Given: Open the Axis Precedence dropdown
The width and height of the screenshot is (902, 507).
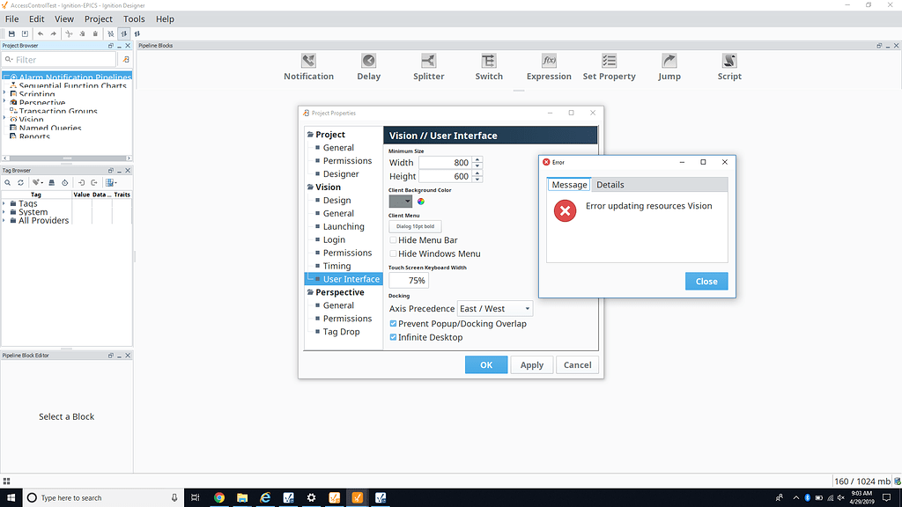Looking at the screenshot, I should tap(529, 308).
